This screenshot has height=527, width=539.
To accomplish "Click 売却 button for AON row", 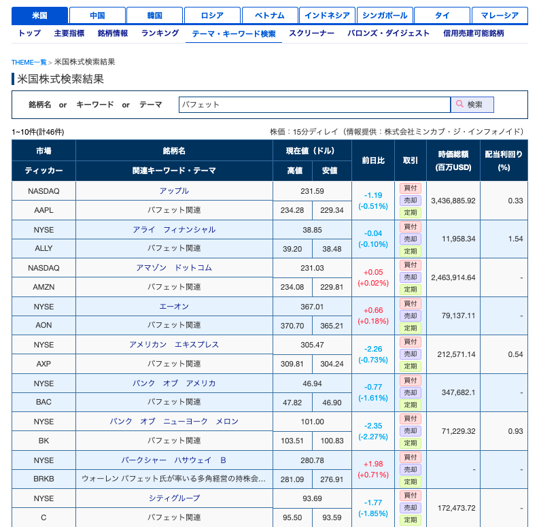I will coord(411,316).
